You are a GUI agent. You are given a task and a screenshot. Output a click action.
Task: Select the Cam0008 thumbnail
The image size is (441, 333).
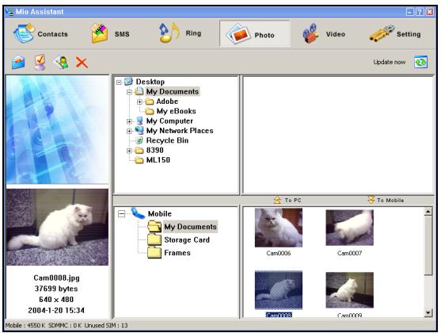point(279,290)
